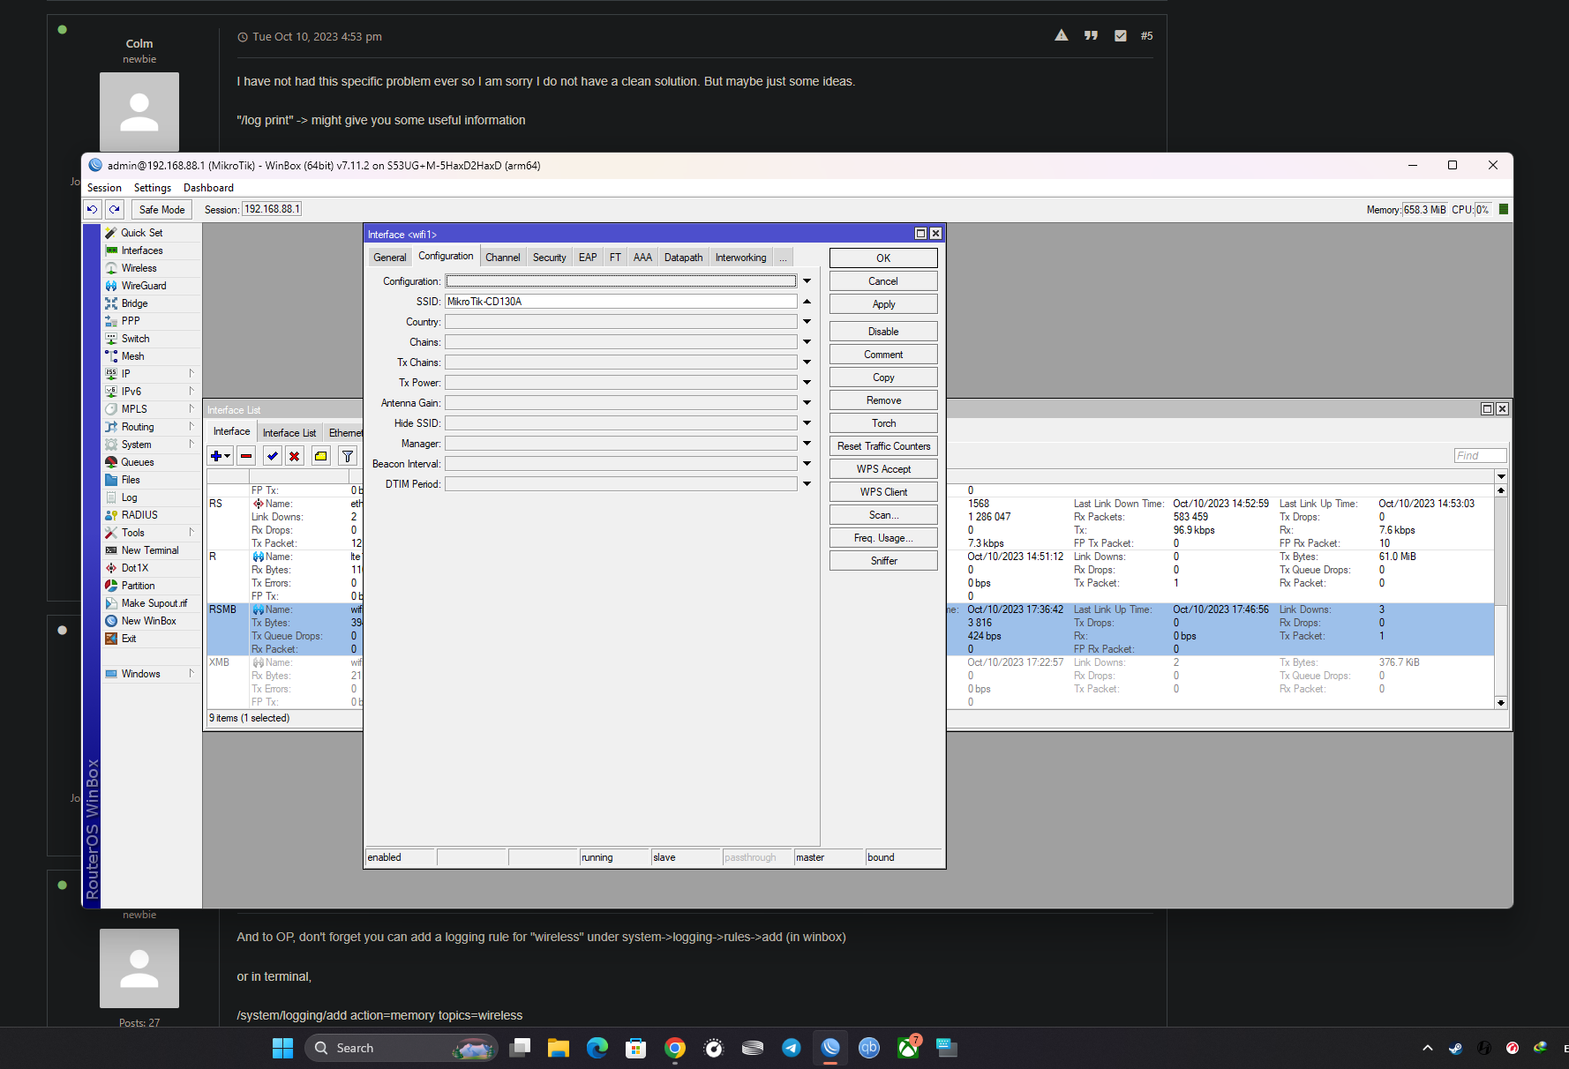The image size is (1569, 1069).
Task: Click OK in wifi1 dialog
Action: [x=883, y=258]
